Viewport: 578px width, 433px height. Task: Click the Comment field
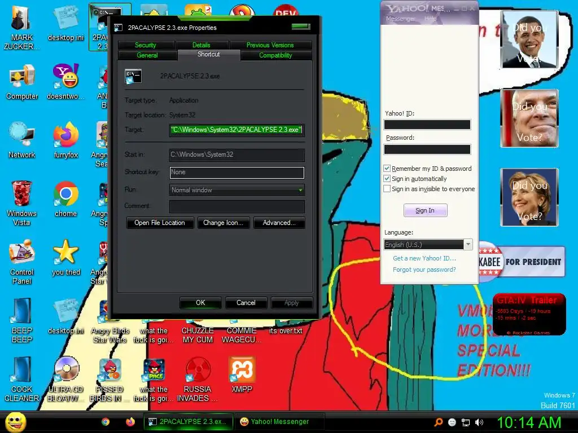click(x=237, y=206)
